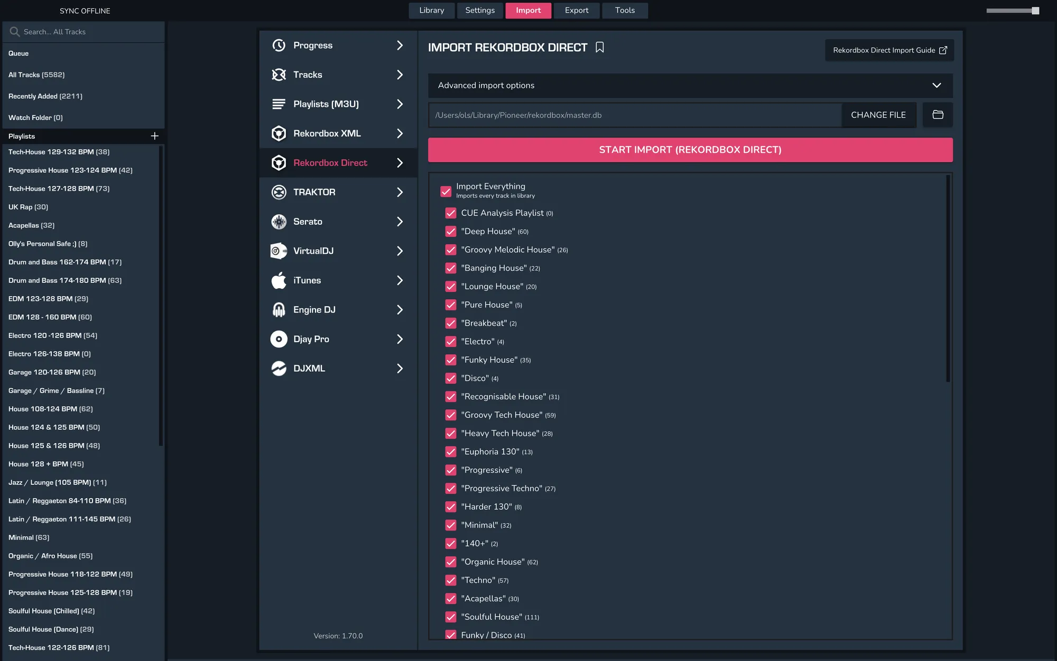Uncheck the "Acapellas" playlist for import
The height and width of the screenshot is (661, 1057).
(x=451, y=599)
